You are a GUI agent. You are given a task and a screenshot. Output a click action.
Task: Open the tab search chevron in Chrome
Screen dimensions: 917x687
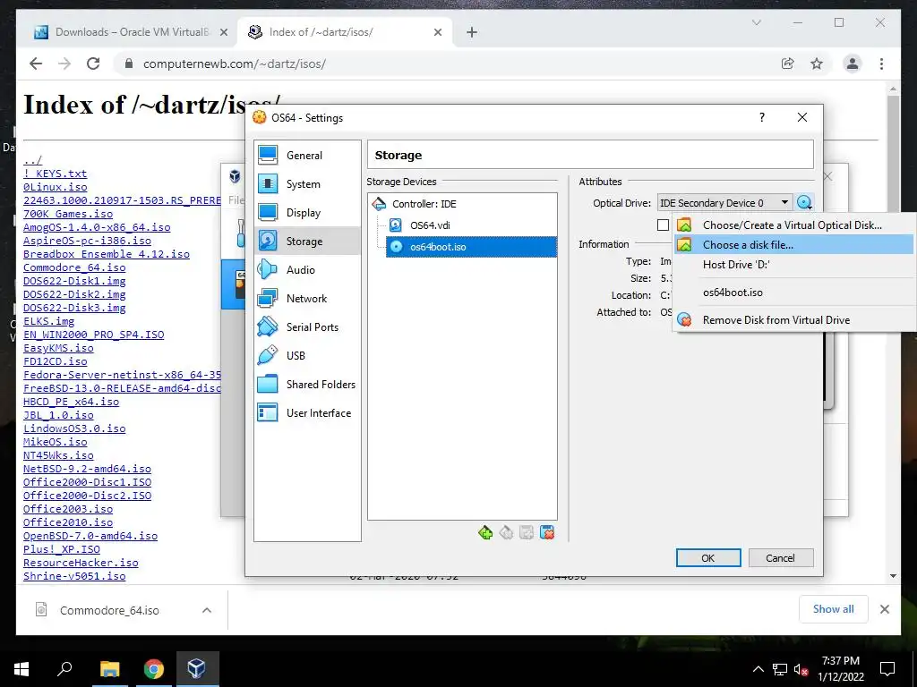pos(756,22)
